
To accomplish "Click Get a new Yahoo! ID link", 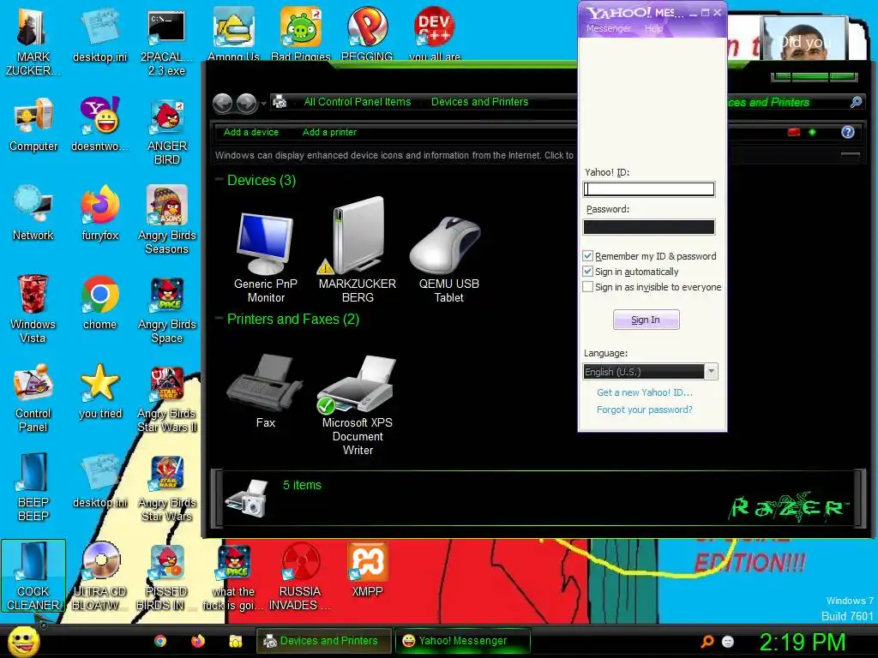I will pyautogui.click(x=645, y=392).
